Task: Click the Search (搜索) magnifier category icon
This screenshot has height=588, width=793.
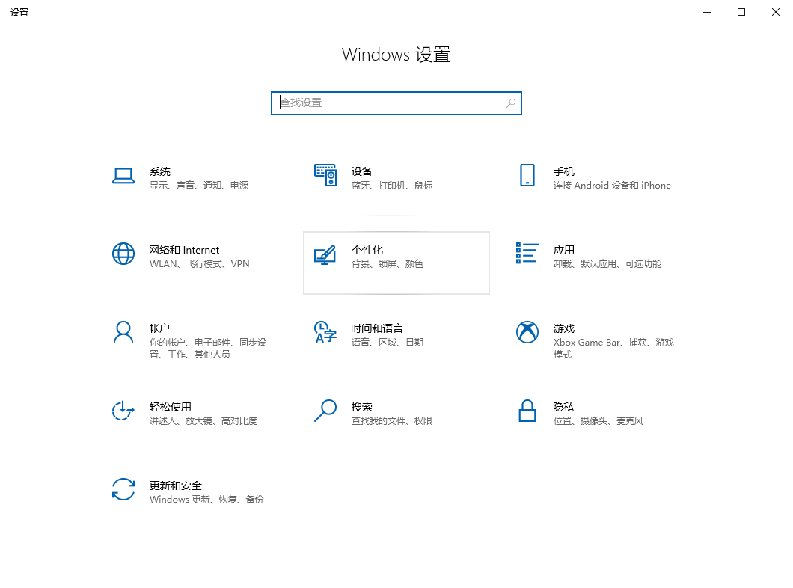Action: click(325, 411)
